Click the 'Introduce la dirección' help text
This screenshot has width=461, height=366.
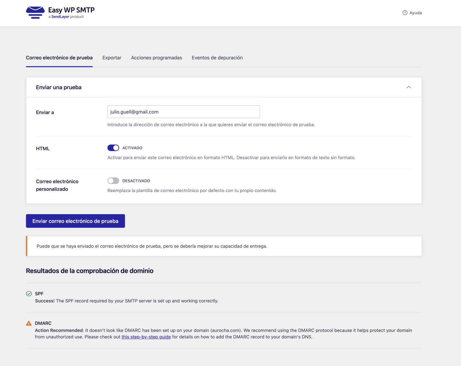pos(211,125)
